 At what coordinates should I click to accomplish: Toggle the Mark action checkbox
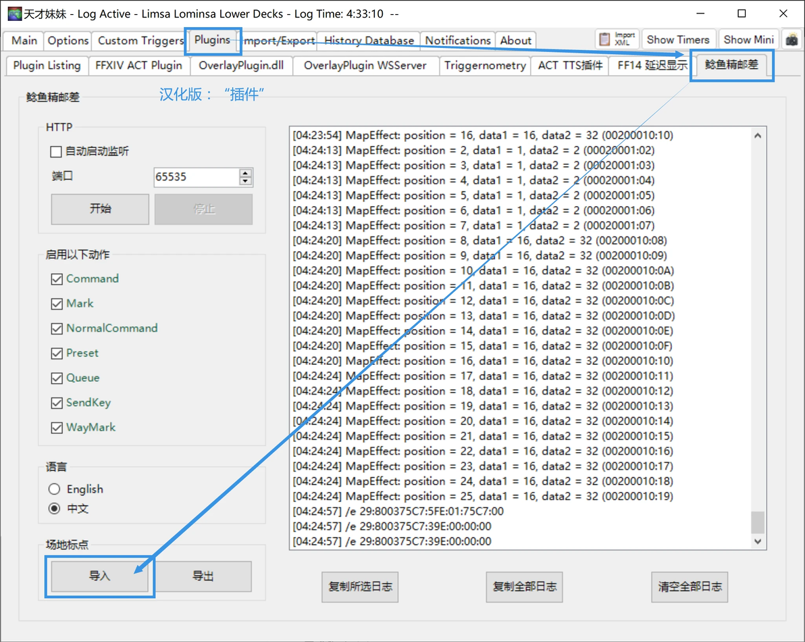pyautogui.click(x=57, y=303)
